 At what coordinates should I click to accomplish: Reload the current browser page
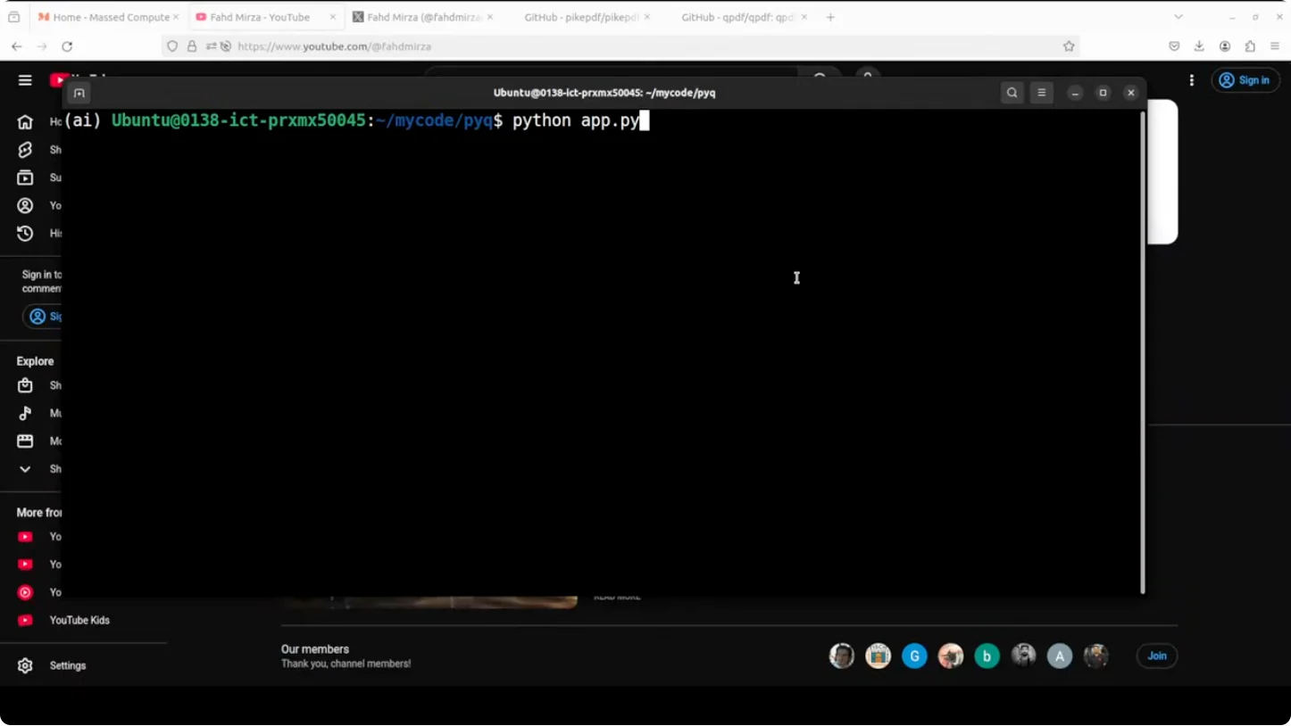pyautogui.click(x=67, y=46)
